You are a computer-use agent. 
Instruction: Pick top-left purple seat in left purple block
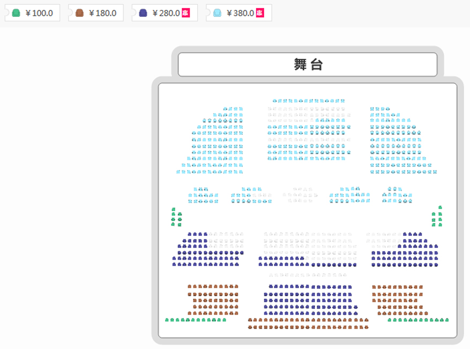pyautogui.click(x=189, y=234)
